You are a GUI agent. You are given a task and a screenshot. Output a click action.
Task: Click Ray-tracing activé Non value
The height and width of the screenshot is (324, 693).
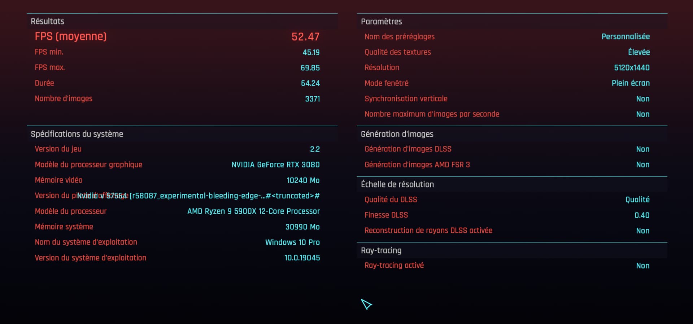(643, 266)
